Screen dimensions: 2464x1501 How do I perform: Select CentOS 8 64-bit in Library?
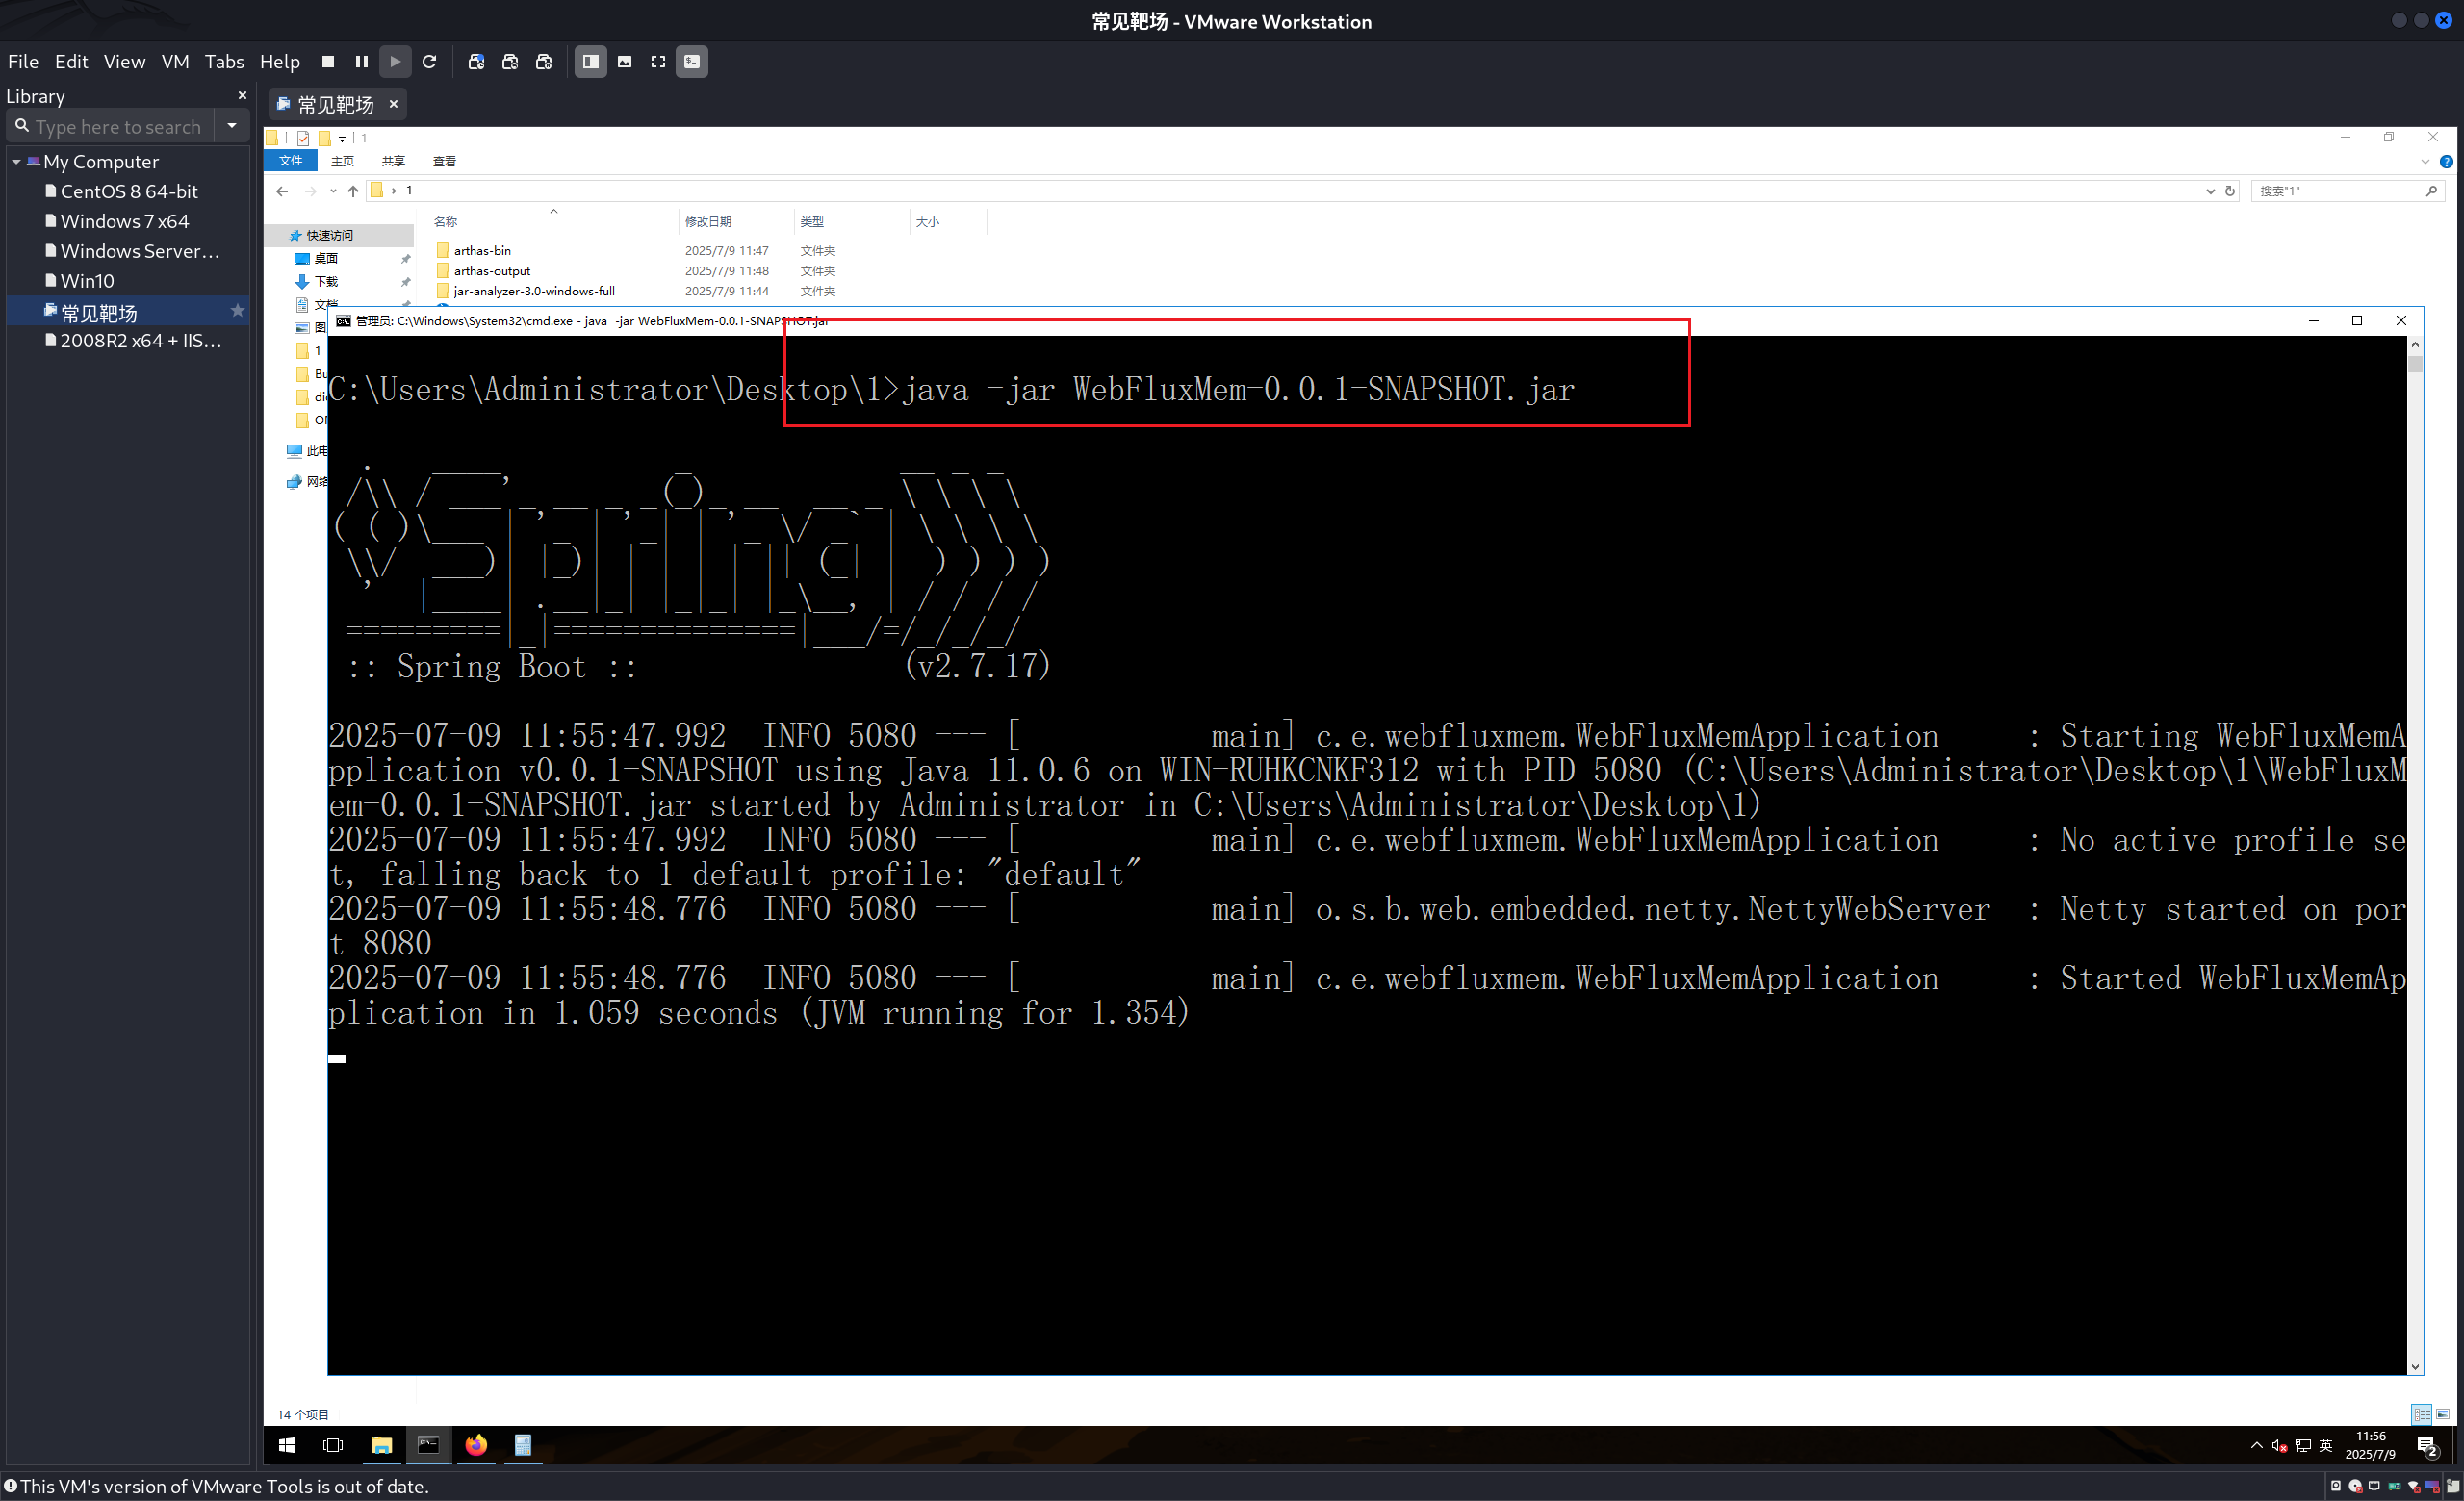128,191
